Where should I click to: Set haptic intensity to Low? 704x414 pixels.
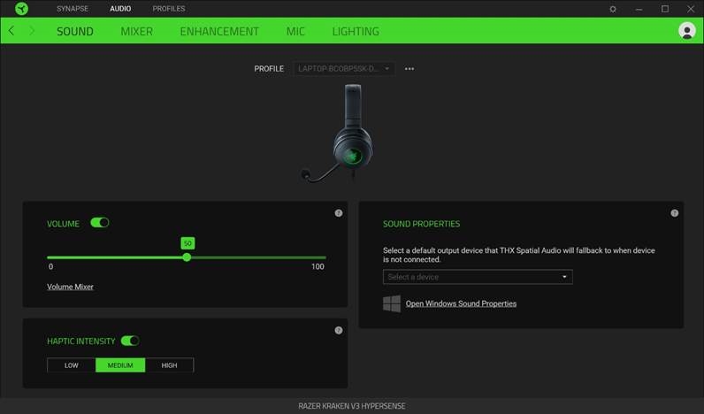pyautogui.click(x=72, y=365)
